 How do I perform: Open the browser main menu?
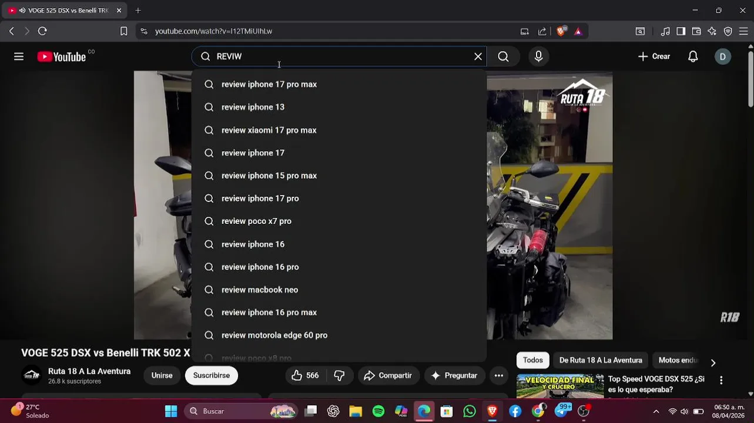pos(744,31)
